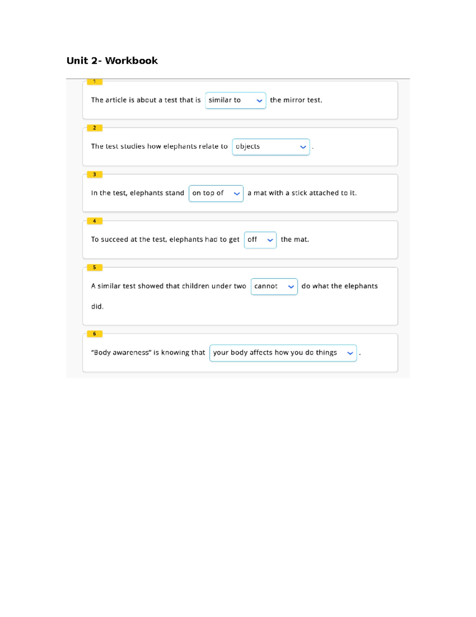The height and width of the screenshot is (617, 476).
Task: Click text 'the mirror test.'
Action: pyautogui.click(x=296, y=100)
